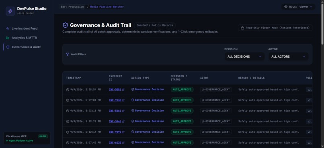Open the ALL DECISIONS filter dropdown
The width and height of the screenshot is (324, 148).
pyautogui.click(x=244, y=57)
